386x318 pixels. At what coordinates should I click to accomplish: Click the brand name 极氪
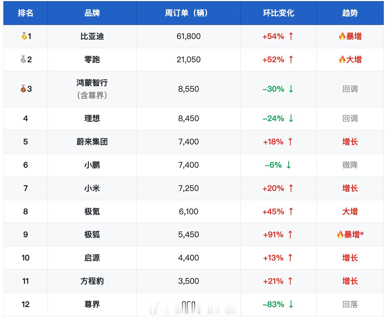(92, 211)
